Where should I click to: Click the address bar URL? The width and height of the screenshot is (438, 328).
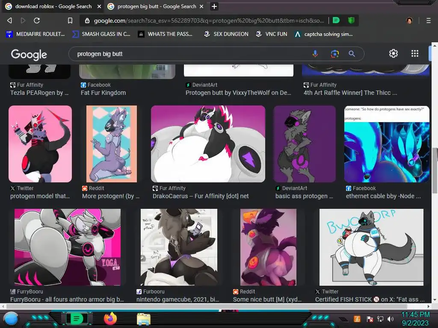(209, 20)
